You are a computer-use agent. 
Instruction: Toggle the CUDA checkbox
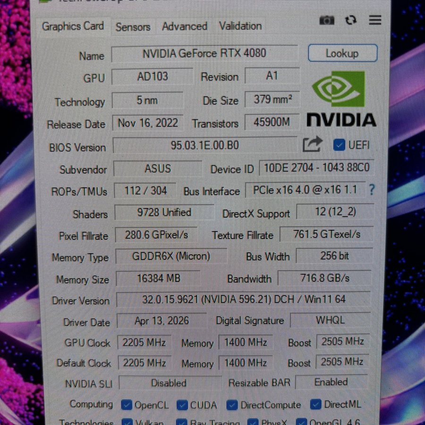coord(182,405)
